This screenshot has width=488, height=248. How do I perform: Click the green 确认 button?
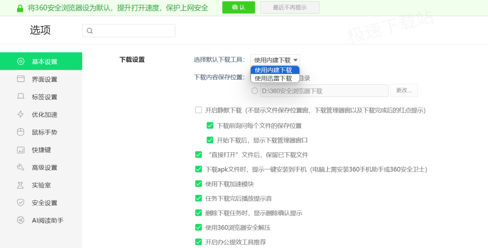tap(239, 7)
